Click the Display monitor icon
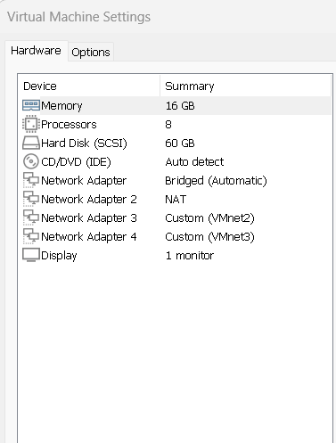This screenshot has width=336, height=443. click(31, 255)
